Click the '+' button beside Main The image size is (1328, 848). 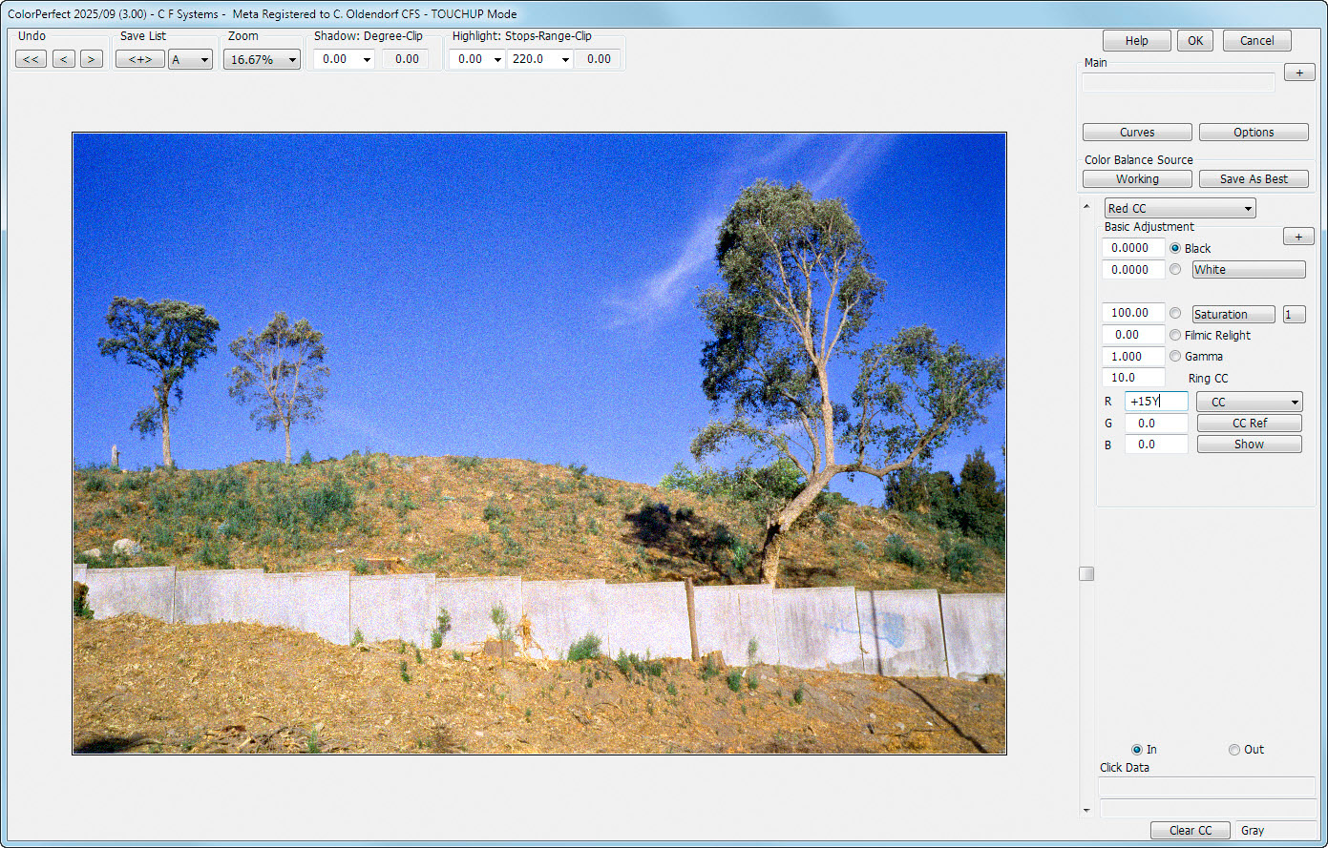(1298, 72)
